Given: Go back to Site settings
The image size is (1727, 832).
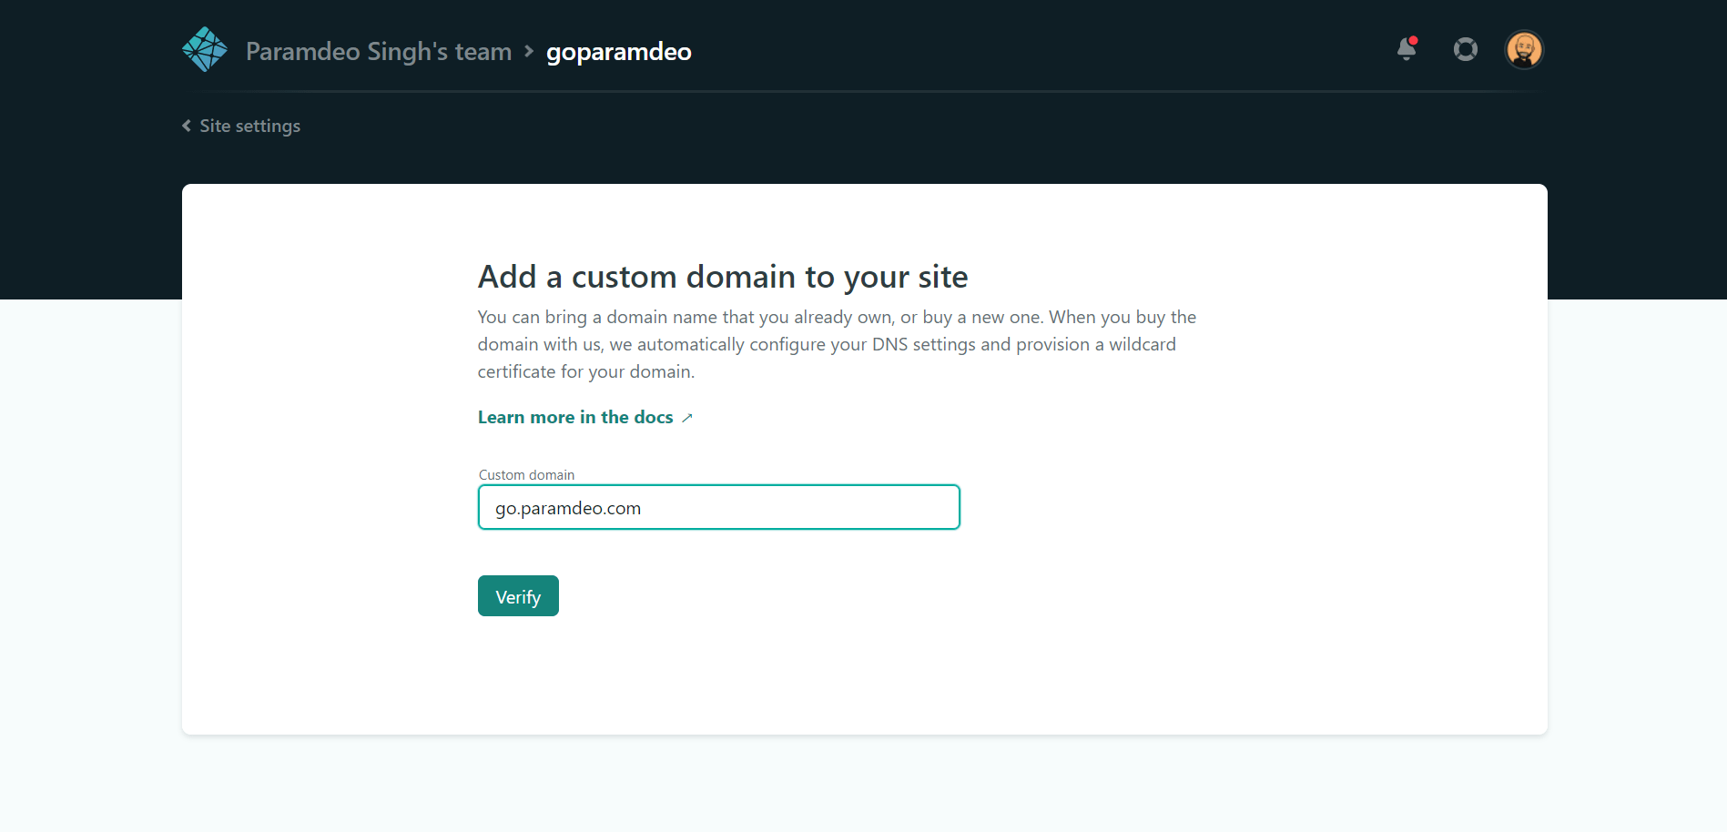Looking at the screenshot, I should (x=241, y=126).
